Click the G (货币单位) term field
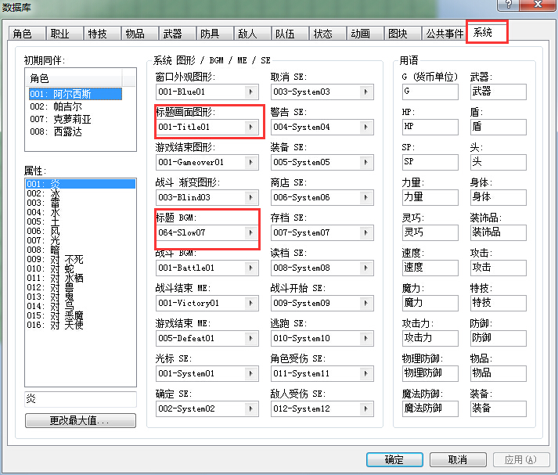 click(430, 92)
